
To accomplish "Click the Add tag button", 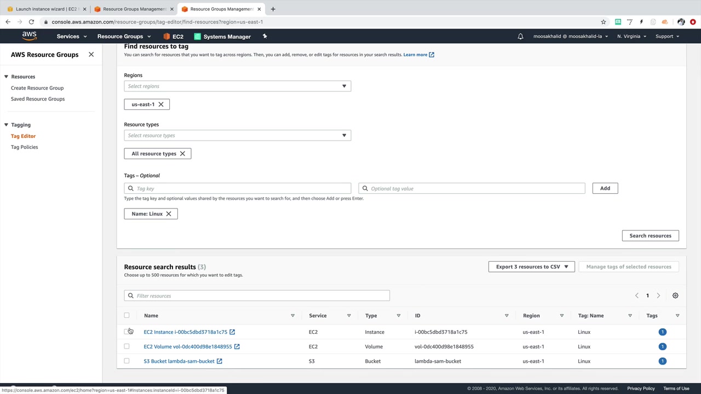I will 605,188.
